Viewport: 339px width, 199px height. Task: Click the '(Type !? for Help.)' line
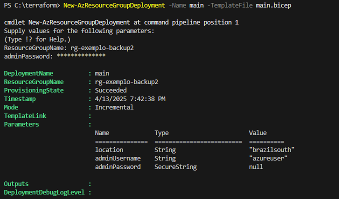tap(37, 39)
